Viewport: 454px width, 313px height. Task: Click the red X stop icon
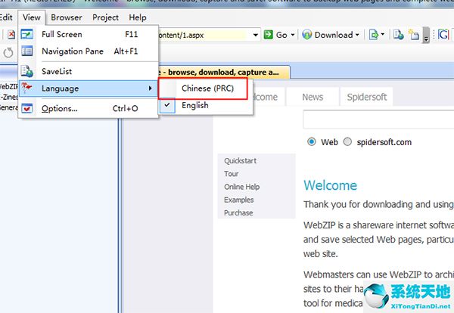tap(11, 35)
